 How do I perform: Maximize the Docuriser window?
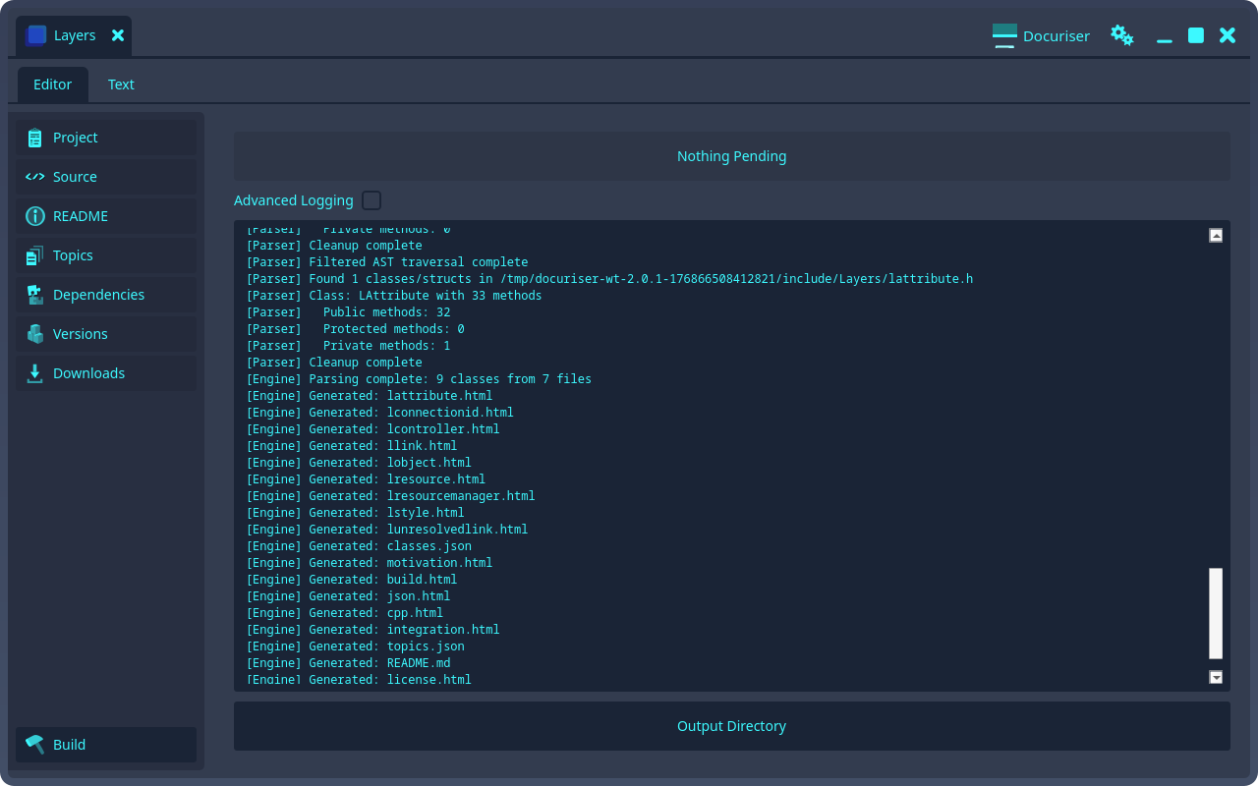[1196, 35]
